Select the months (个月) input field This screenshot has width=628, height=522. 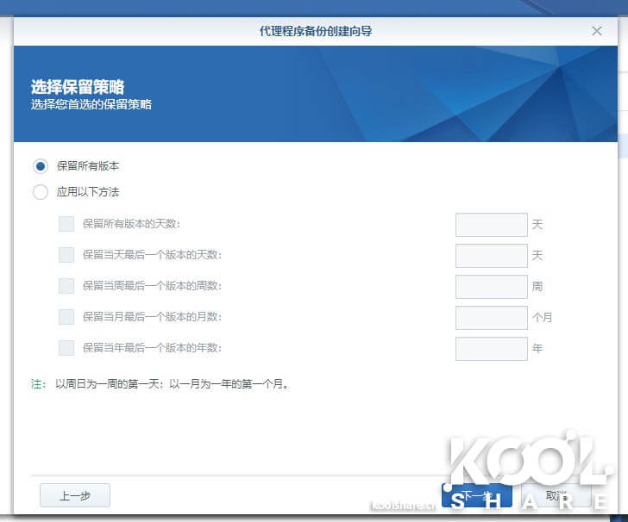(491, 318)
